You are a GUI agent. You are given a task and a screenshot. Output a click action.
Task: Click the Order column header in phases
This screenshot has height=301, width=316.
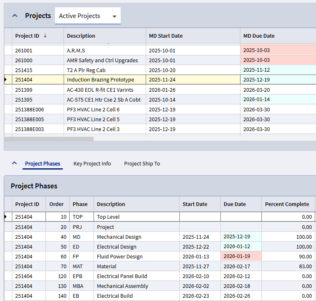pyautogui.click(x=57, y=204)
